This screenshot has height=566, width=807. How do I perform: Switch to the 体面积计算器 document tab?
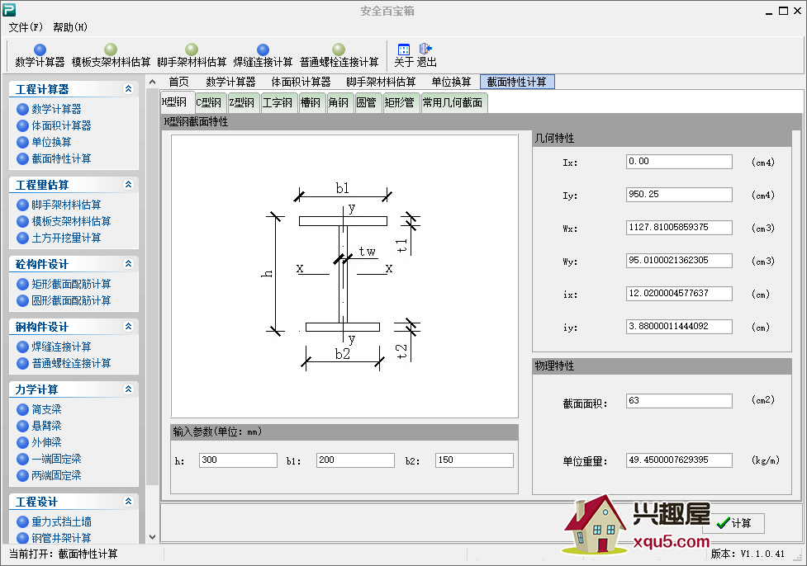(x=301, y=82)
